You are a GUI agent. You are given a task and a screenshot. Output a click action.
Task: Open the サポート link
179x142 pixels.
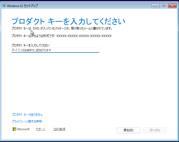click(41, 129)
